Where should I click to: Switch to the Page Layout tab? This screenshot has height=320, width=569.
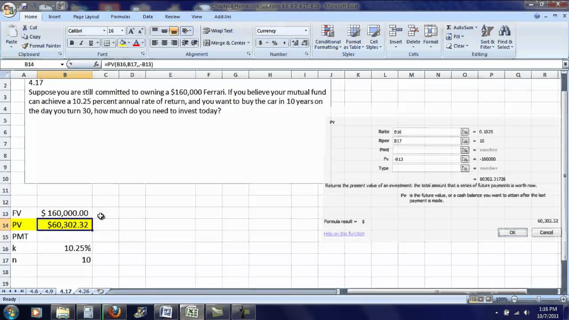pyautogui.click(x=86, y=16)
